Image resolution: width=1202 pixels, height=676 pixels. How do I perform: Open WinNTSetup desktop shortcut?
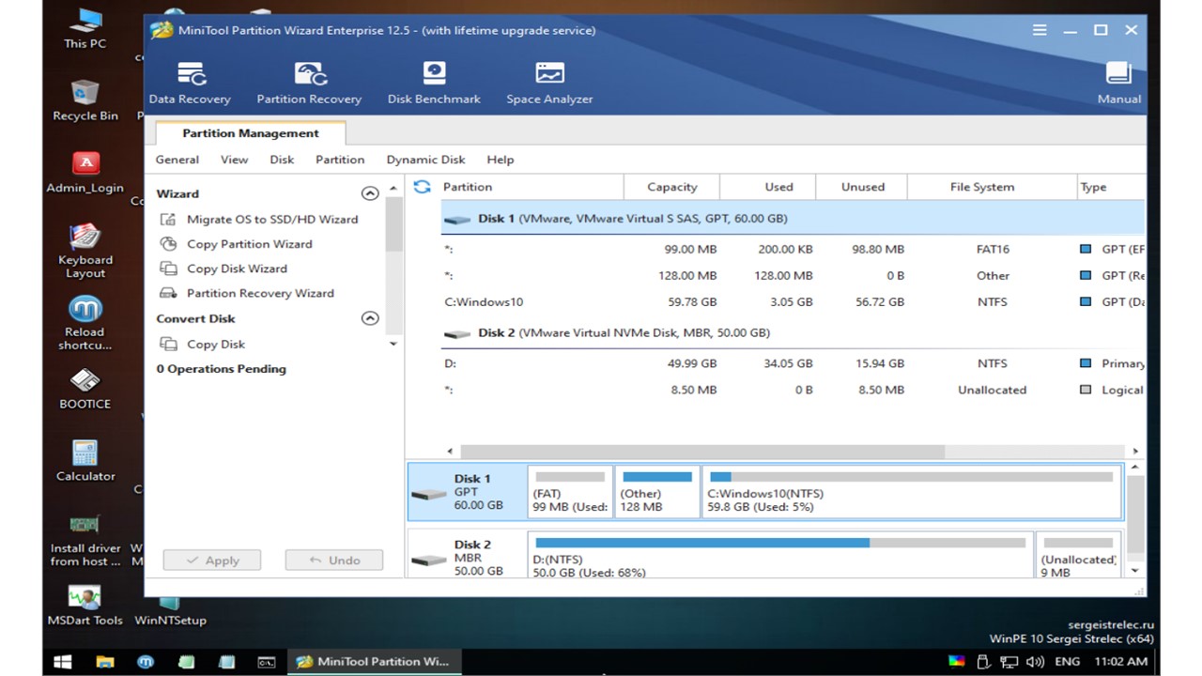click(x=170, y=610)
